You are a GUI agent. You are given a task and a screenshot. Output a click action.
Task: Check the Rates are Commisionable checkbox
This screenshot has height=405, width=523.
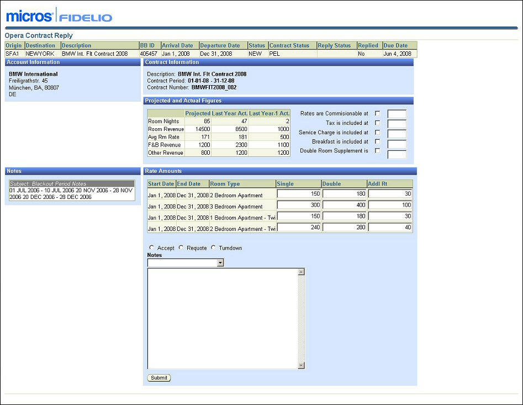(x=378, y=113)
